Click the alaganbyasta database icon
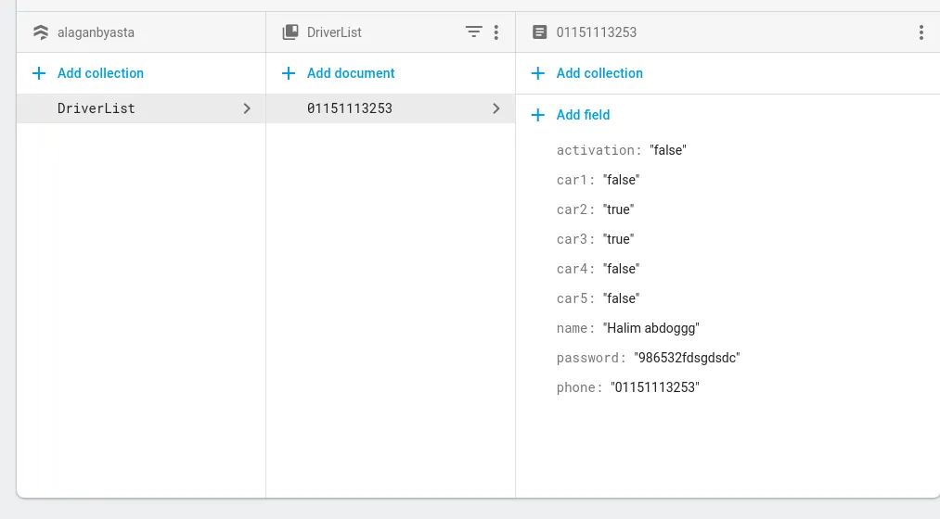Screen dimensions: 940x519 coord(40,32)
